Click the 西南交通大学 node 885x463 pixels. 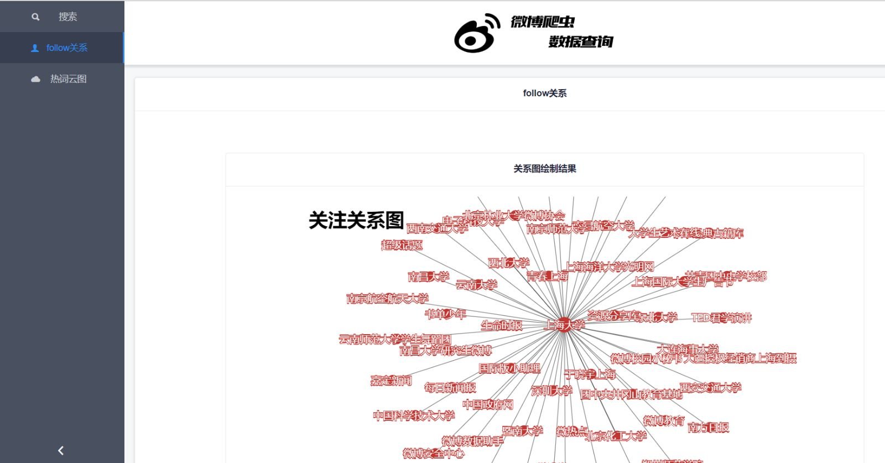pos(437,228)
